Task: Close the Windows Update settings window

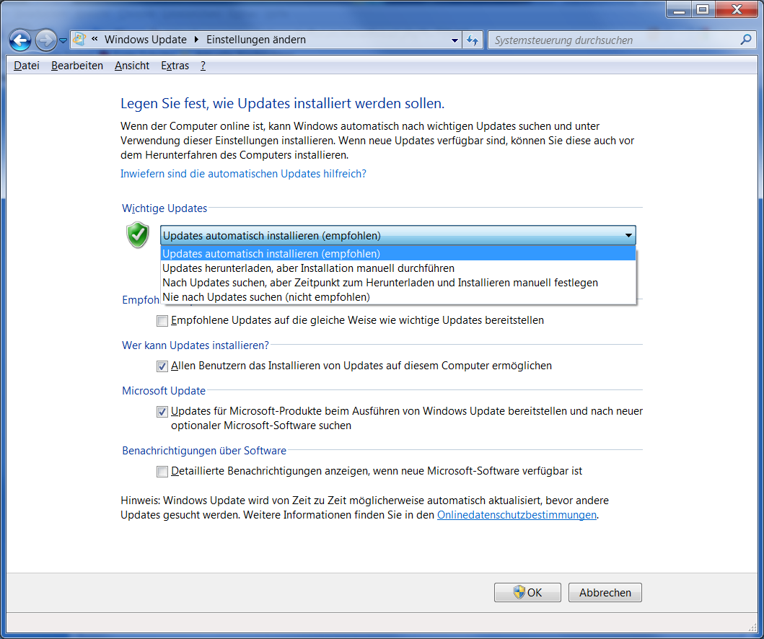Action: pos(737,10)
